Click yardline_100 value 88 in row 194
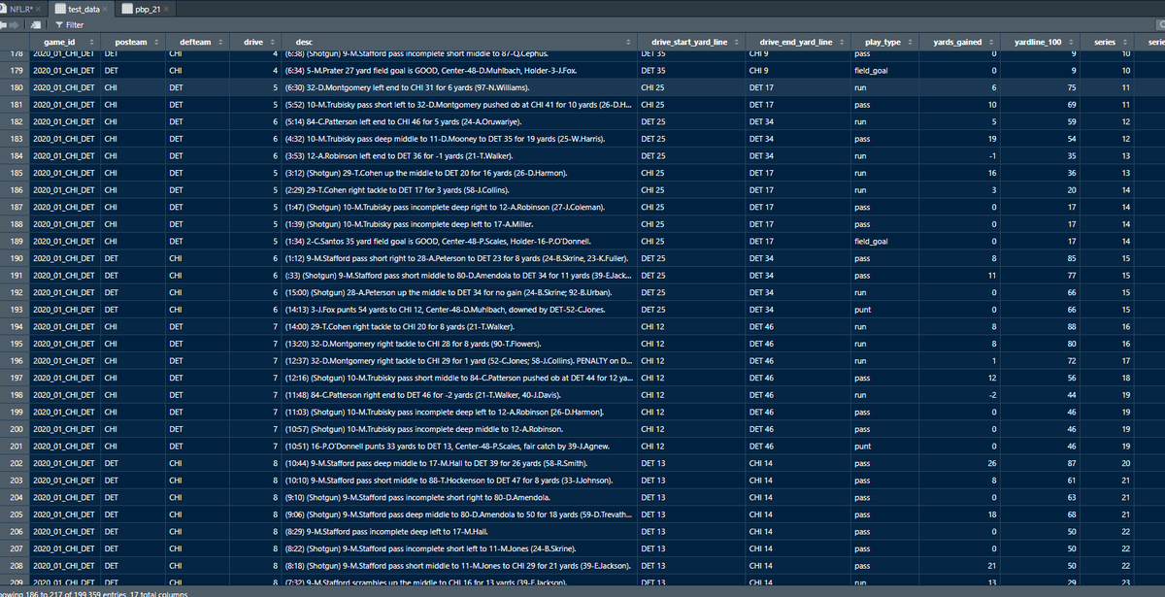The image size is (1165, 597). [x=1073, y=327]
